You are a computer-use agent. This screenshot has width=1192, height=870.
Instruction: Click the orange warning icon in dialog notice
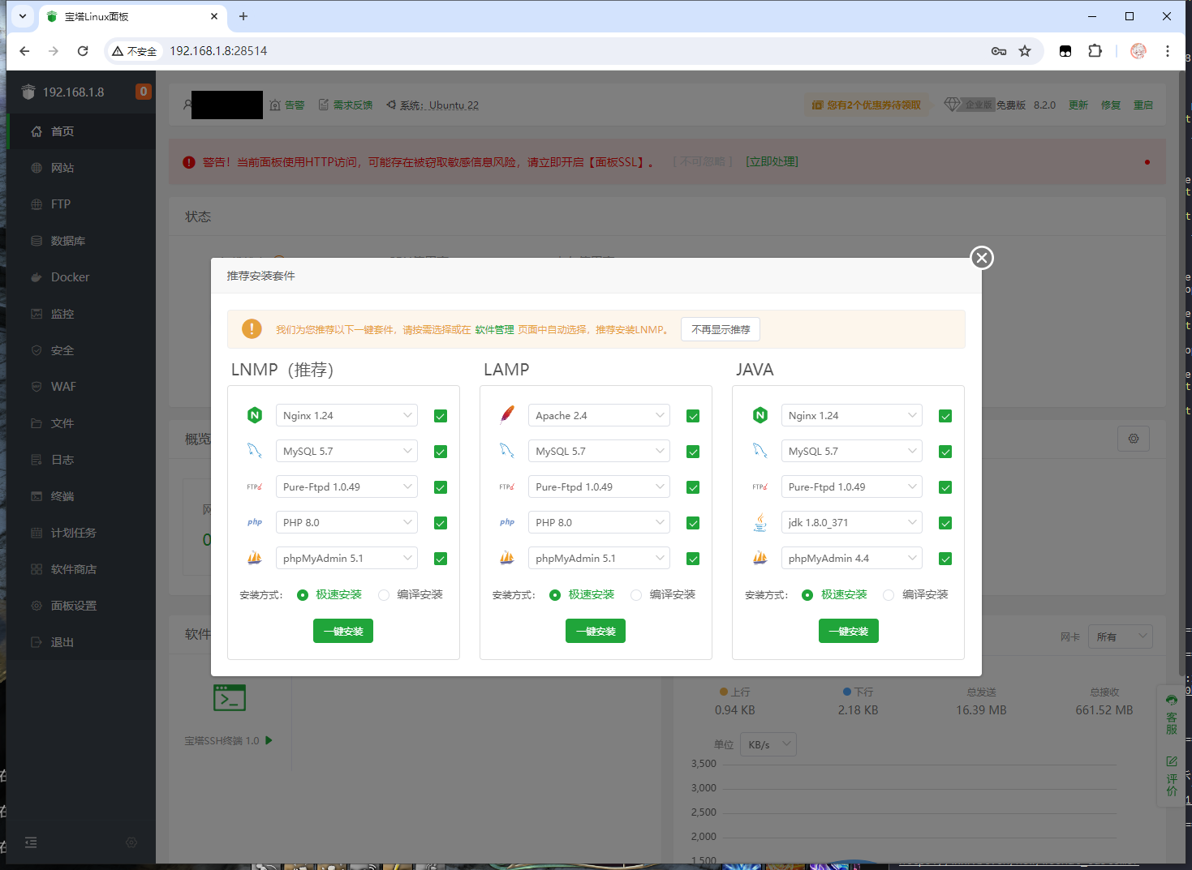pyautogui.click(x=252, y=329)
